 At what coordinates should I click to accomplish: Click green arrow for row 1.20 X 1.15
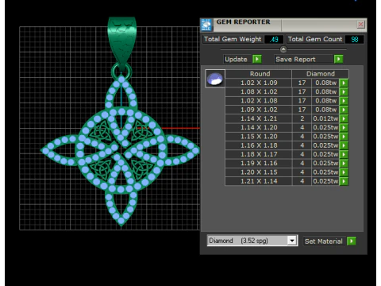click(x=344, y=172)
